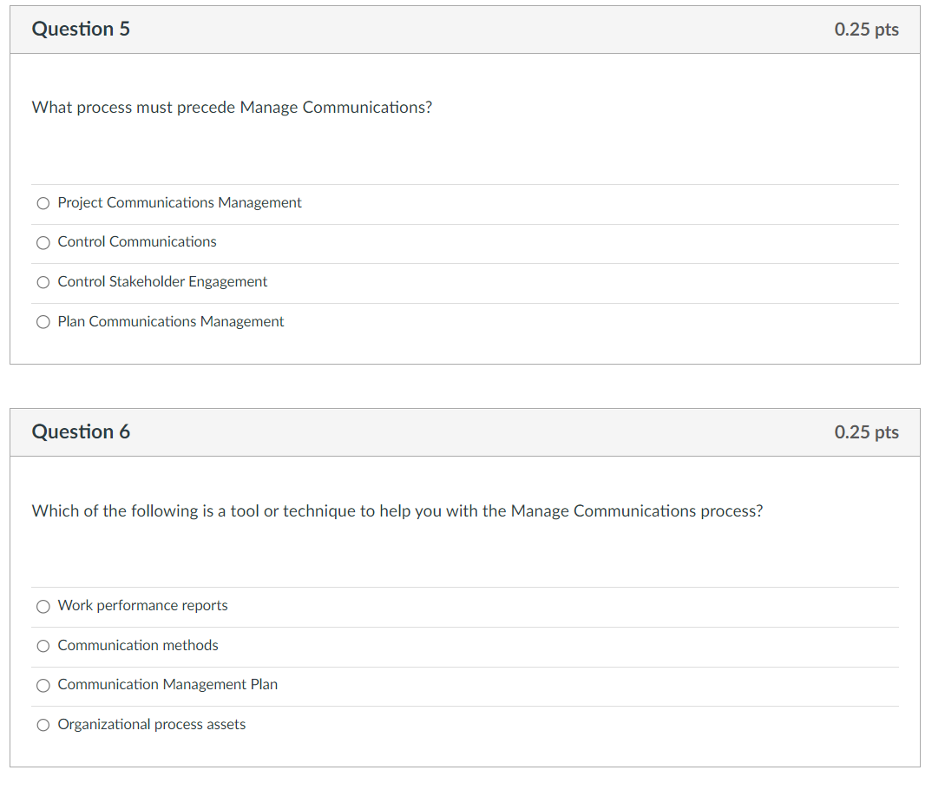Select the Control Communications option
The image size is (945, 803).
click(x=43, y=242)
